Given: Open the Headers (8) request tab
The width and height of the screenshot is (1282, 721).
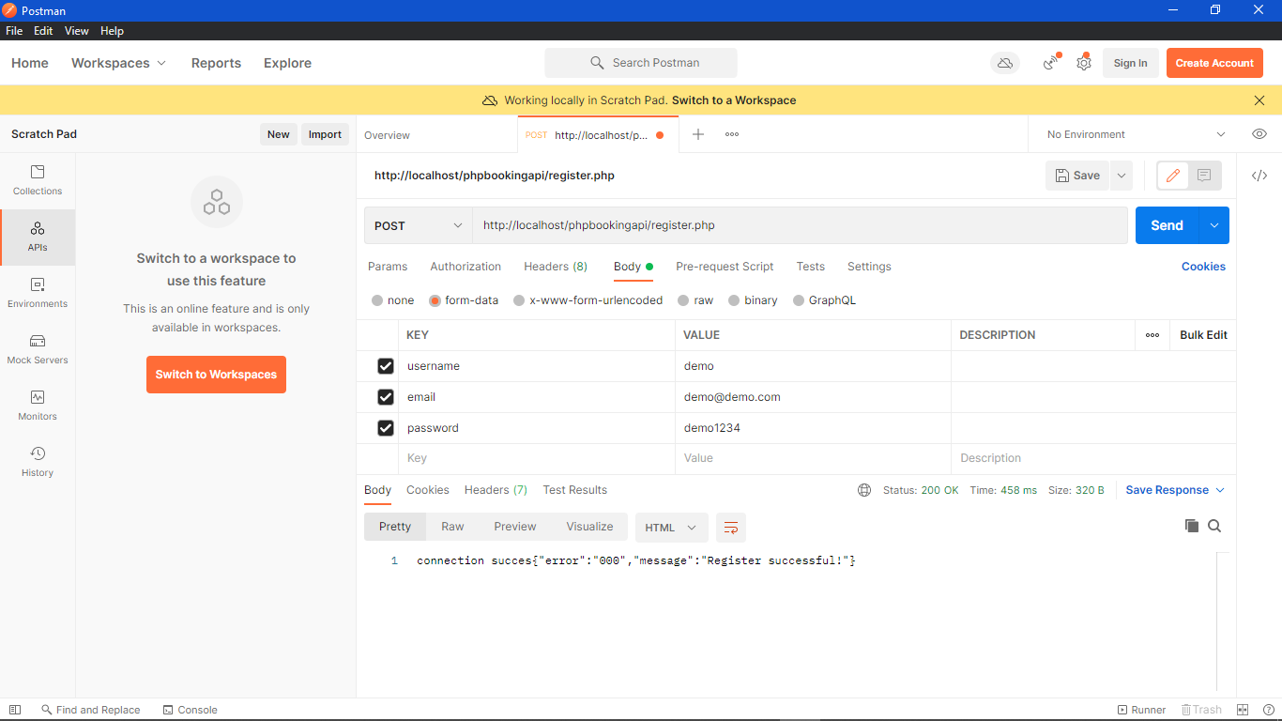Looking at the screenshot, I should click(x=556, y=267).
